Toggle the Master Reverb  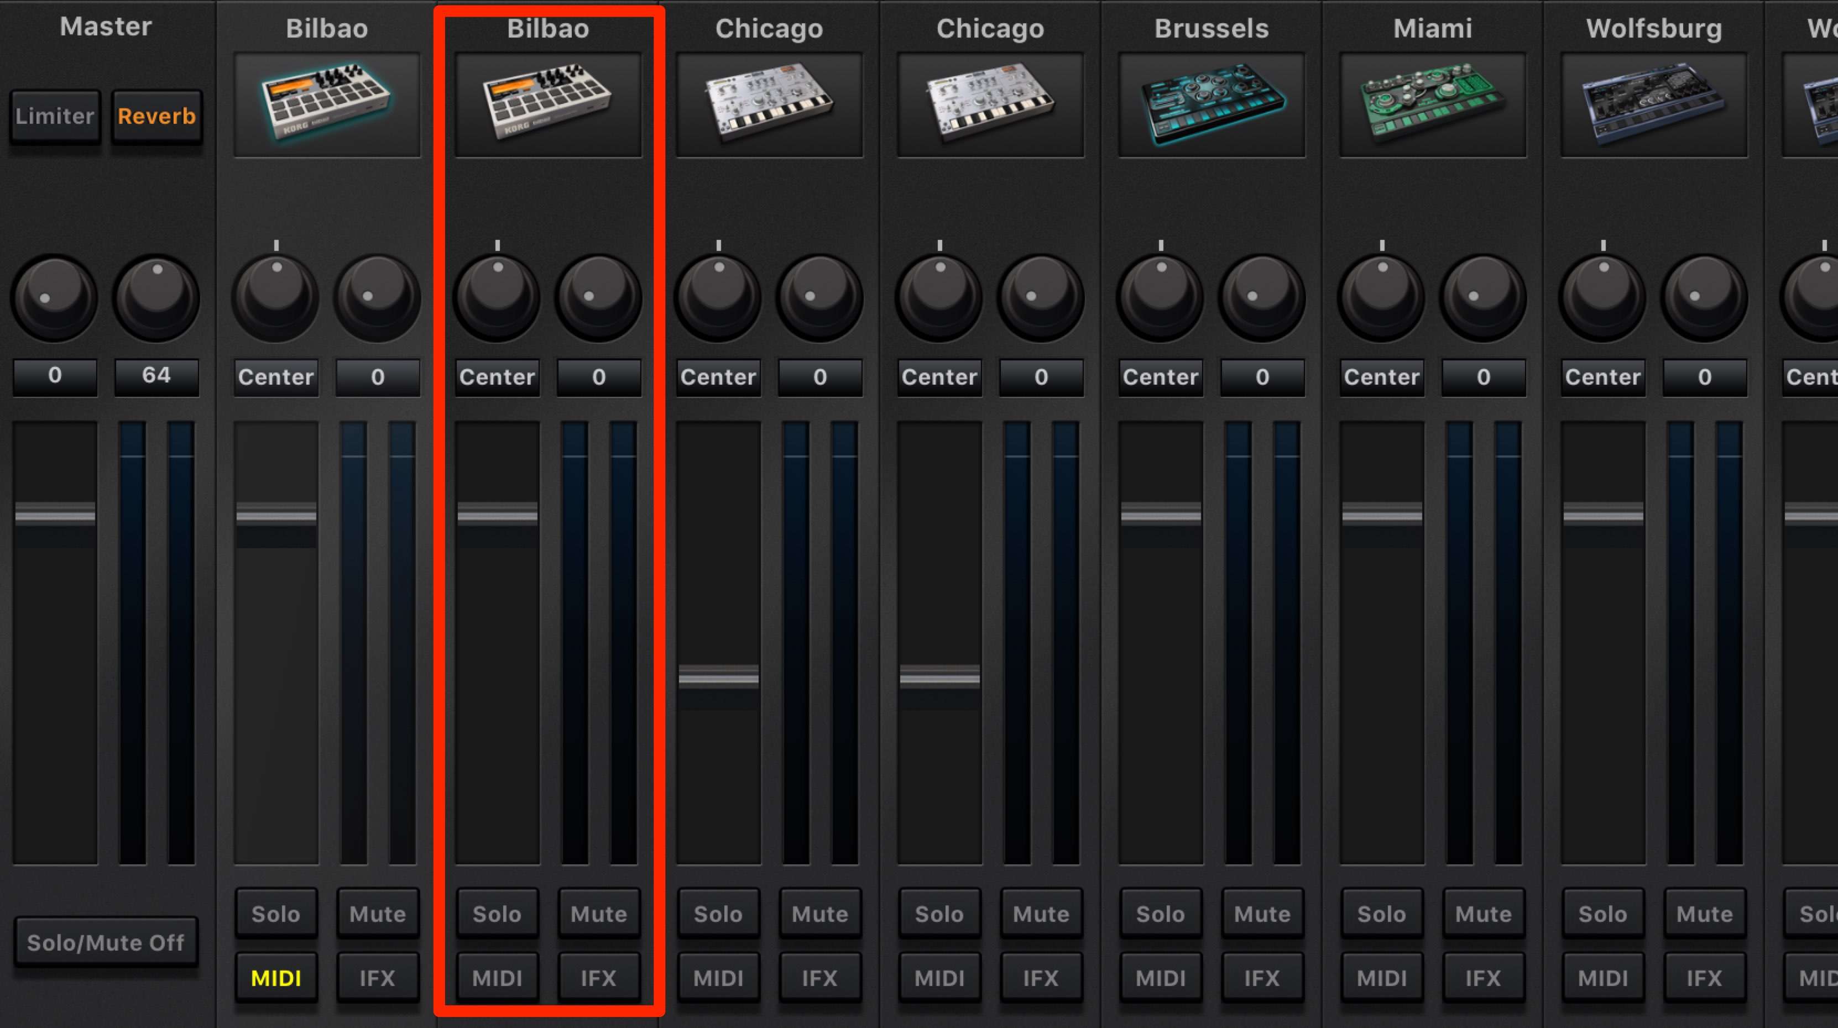point(157,116)
